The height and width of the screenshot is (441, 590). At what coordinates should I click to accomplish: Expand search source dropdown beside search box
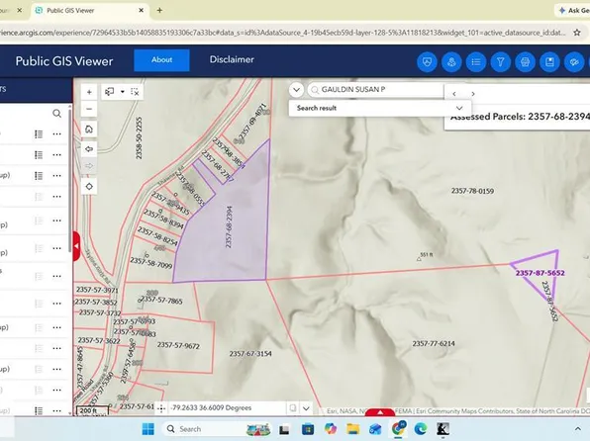tap(297, 90)
